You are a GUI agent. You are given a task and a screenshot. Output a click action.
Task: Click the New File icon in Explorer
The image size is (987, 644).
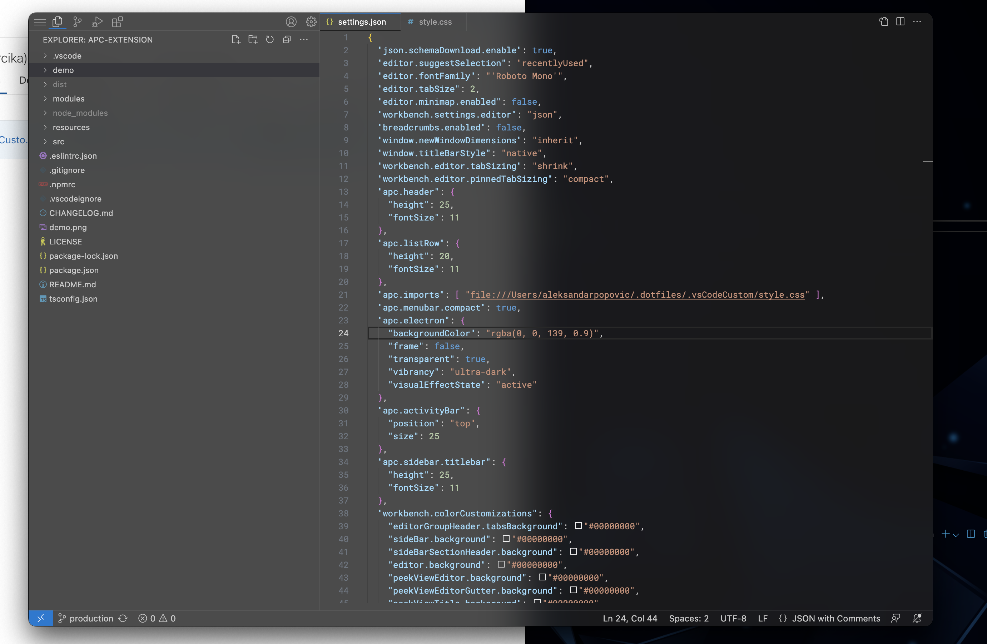coord(236,39)
